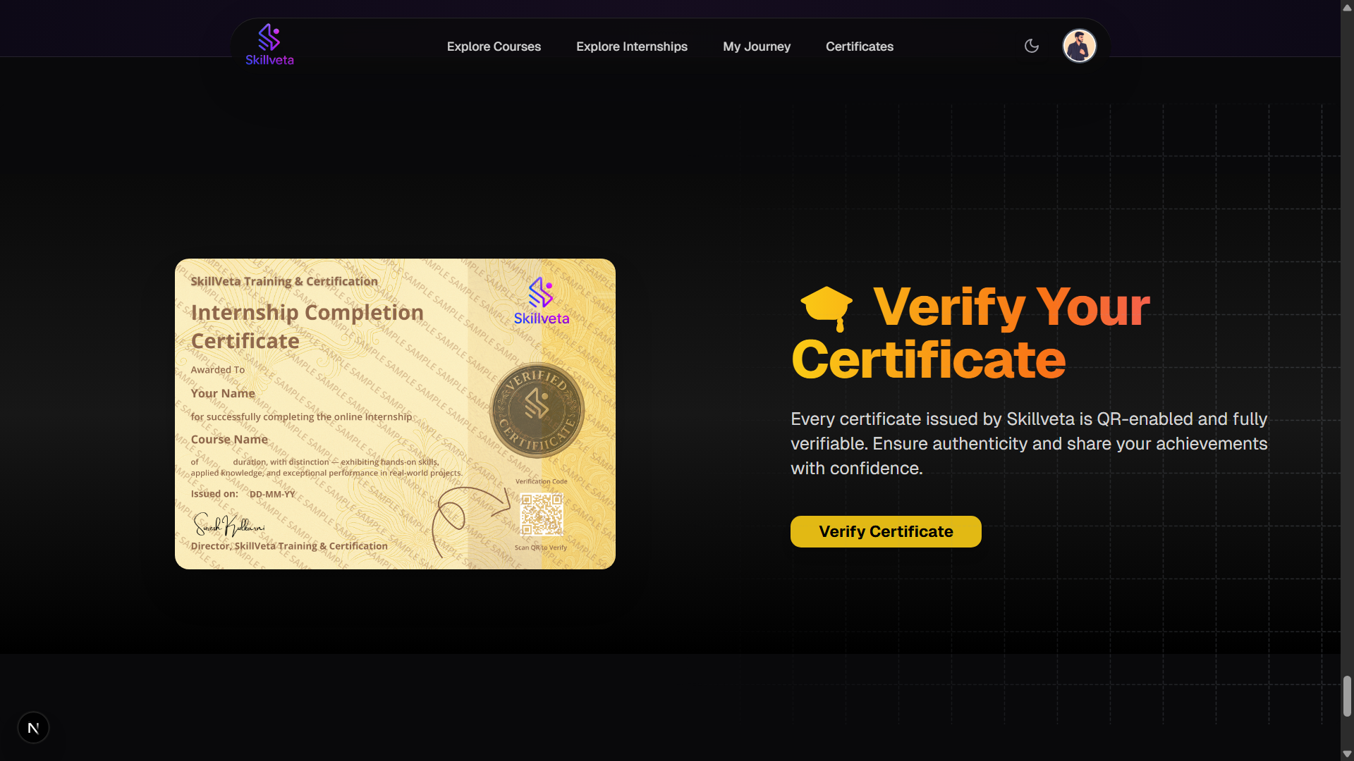Click the Verify Certificate button

pos(886,531)
